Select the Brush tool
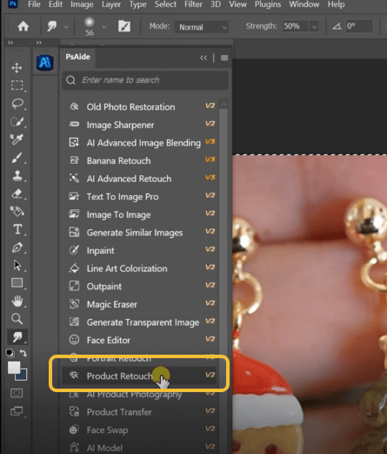The image size is (387, 454). click(17, 158)
